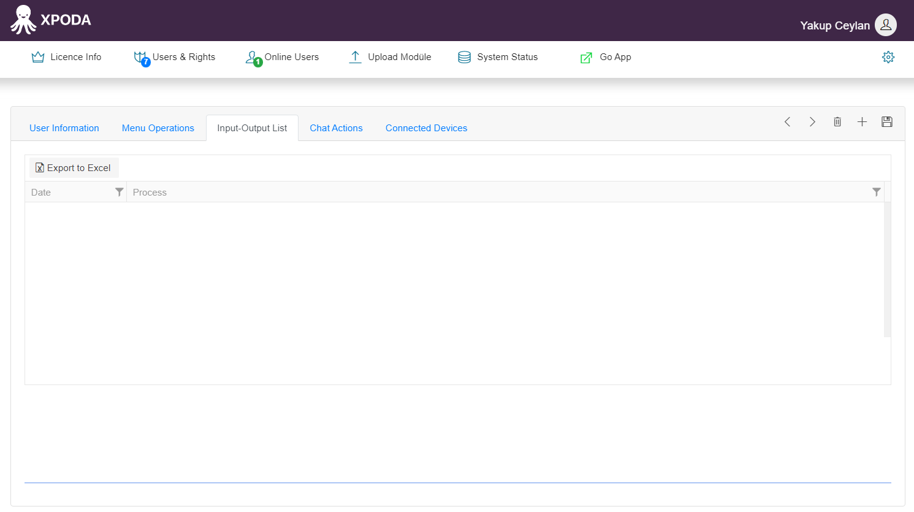Click the trash delete icon
The width and height of the screenshot is (914, 512).
coord(837,121)
